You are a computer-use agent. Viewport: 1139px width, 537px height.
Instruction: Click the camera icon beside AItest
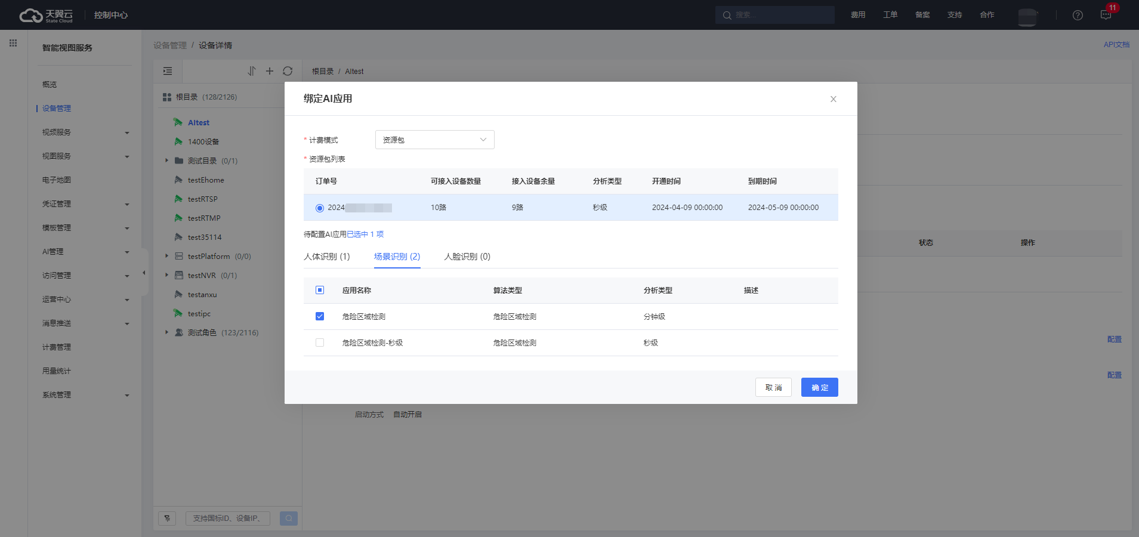coord(178,122)
